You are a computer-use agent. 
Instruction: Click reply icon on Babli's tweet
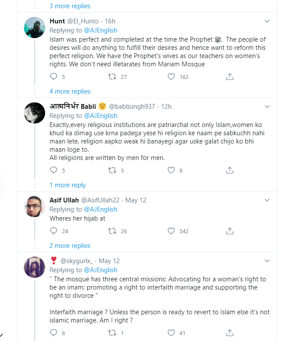tap(54, 170)
